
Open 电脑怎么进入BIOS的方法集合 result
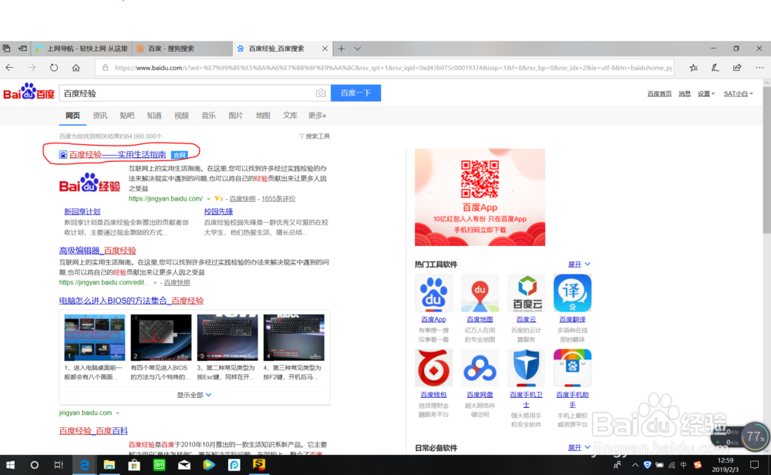click(131, 301)
